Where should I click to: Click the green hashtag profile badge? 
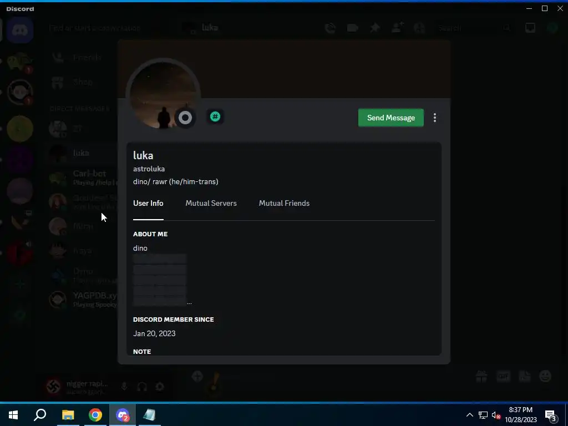215,116
